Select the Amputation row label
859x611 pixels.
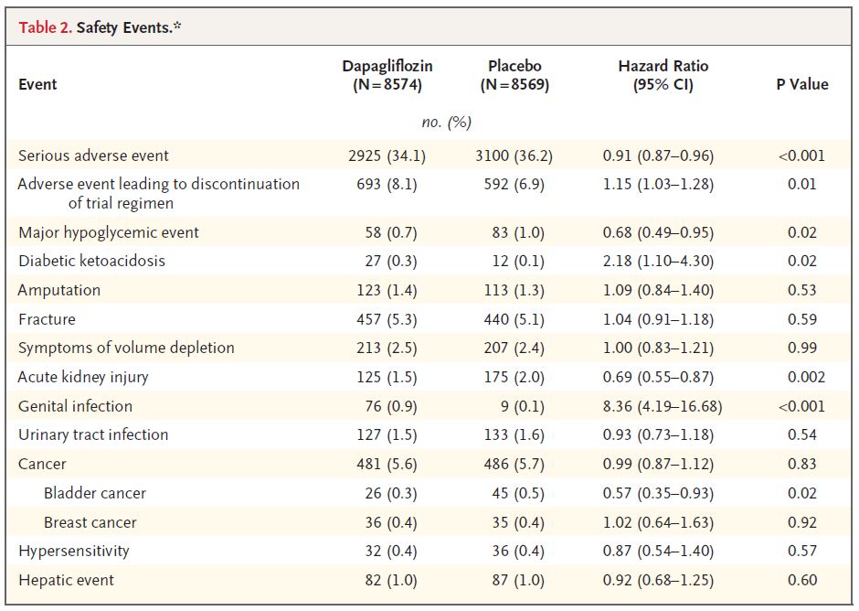coord(59,290)
